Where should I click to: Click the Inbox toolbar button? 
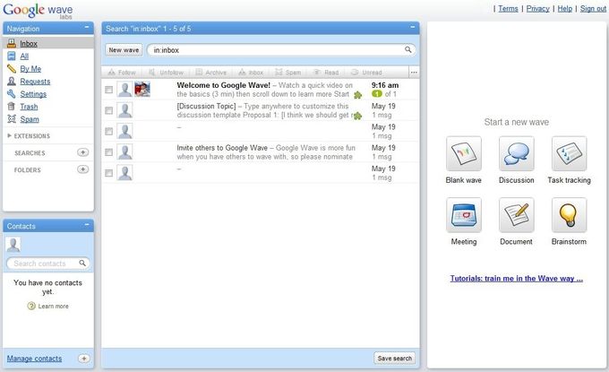pos(251,73)
